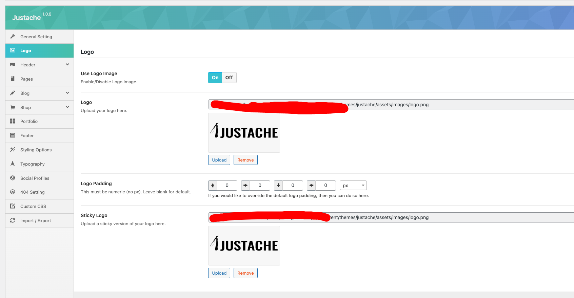Click the Logo Padding label

pyautogui.click(x=96, y=184)
